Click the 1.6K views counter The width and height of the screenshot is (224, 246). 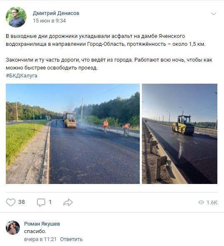(x=212, y=202)
